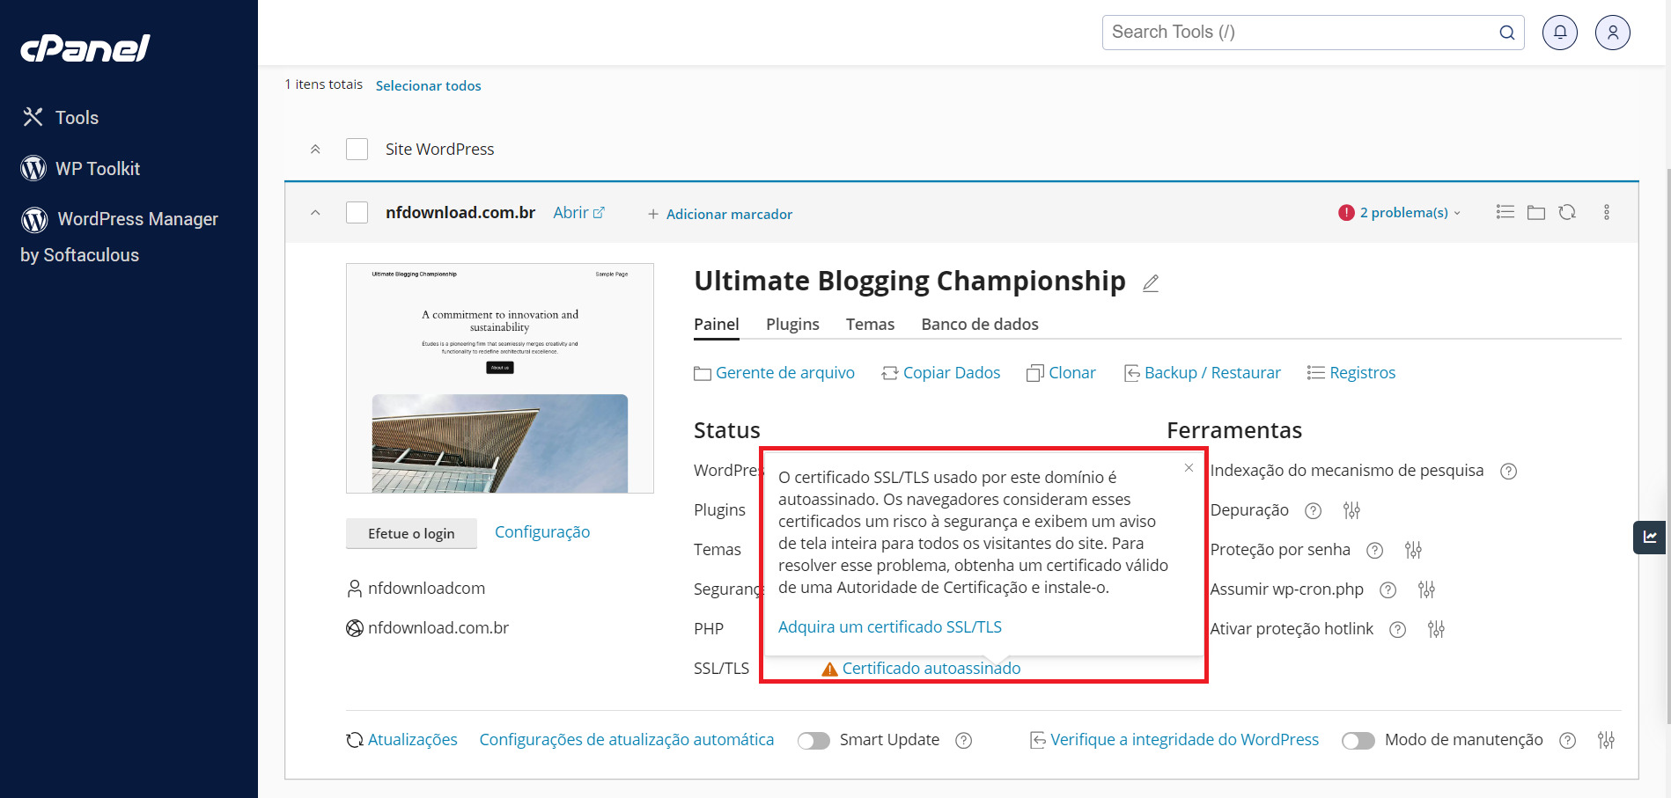Click help icon for Ativar proteção hotlink

1397,630
